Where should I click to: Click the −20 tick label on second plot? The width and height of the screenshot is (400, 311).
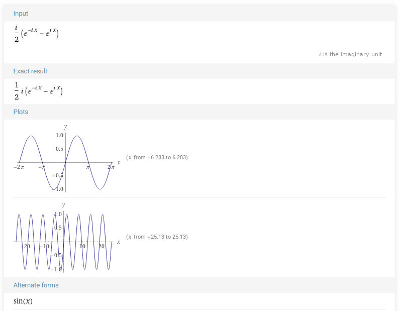(x=25, y=246)
